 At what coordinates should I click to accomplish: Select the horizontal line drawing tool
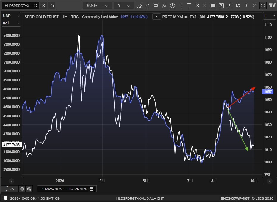coord(181,6)
